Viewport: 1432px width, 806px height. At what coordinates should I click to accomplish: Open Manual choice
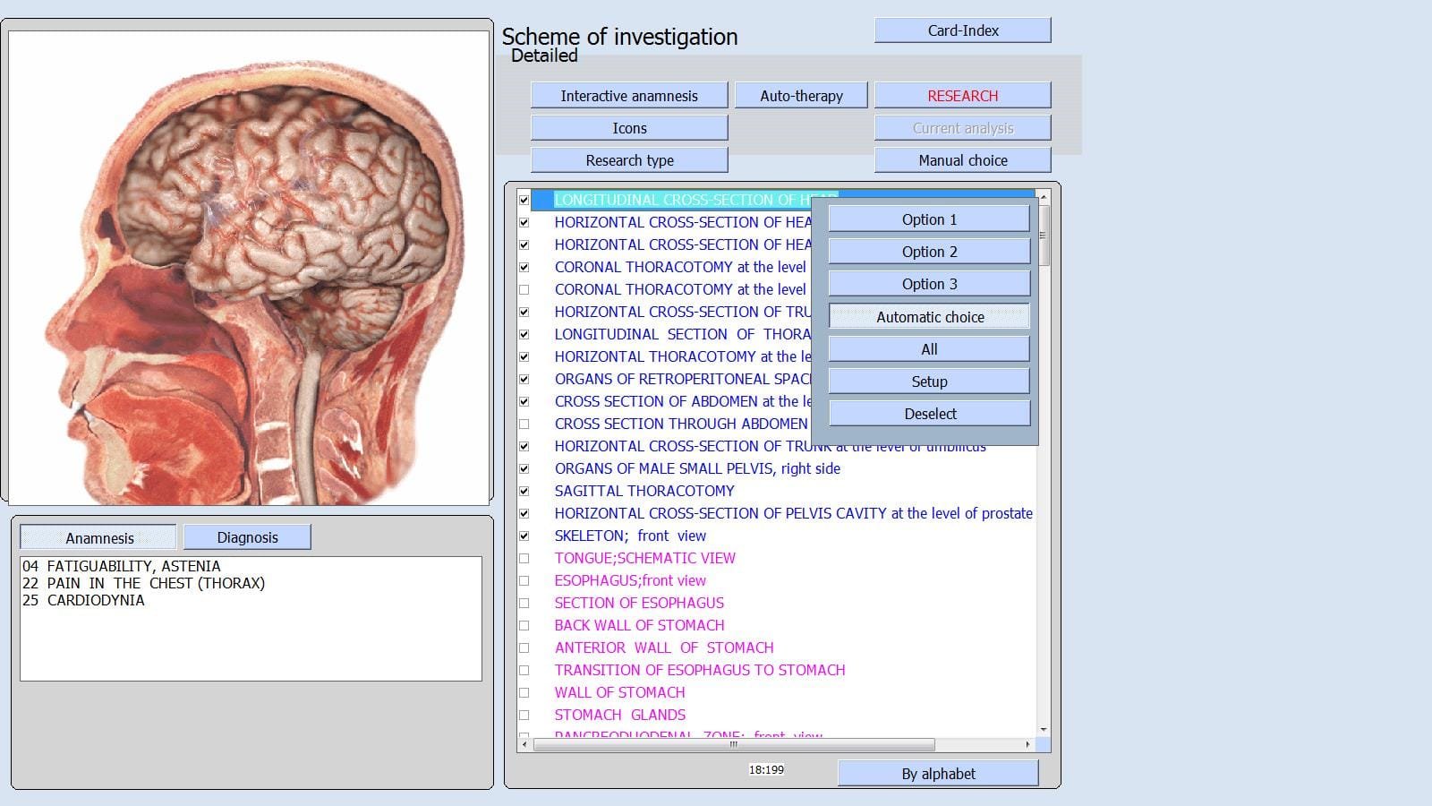coord(962,159)
